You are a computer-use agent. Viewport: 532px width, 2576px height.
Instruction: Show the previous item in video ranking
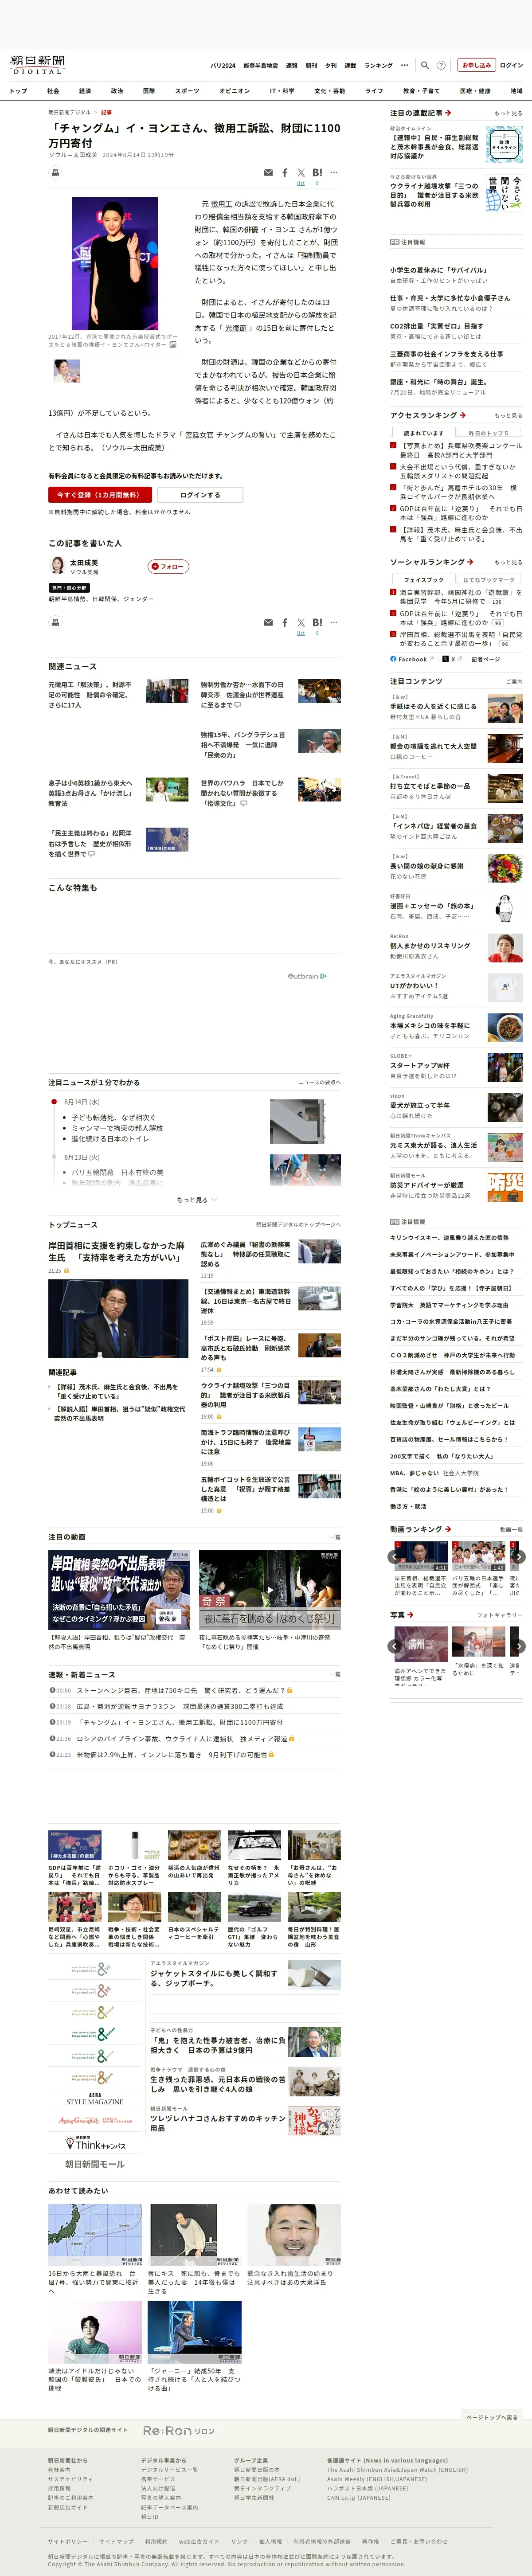[x=394, y=1556]
